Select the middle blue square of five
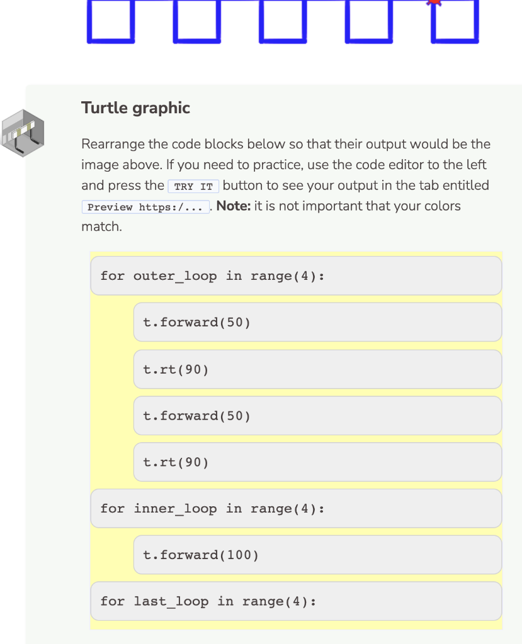This screenshot has height=644, width=522. (283, 21)
